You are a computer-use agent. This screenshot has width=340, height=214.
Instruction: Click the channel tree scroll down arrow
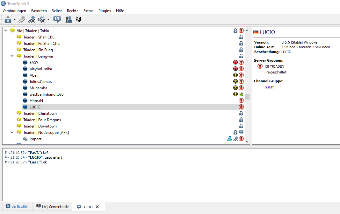[247, 142]
